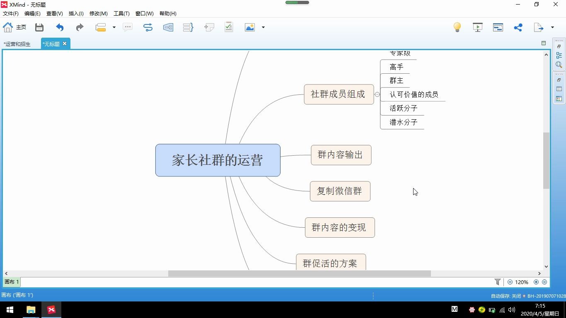Image resolution: width=566 pixels, height=318 pixels.
Task: Open the Gantt chart view
Action: tap(498, 27)
